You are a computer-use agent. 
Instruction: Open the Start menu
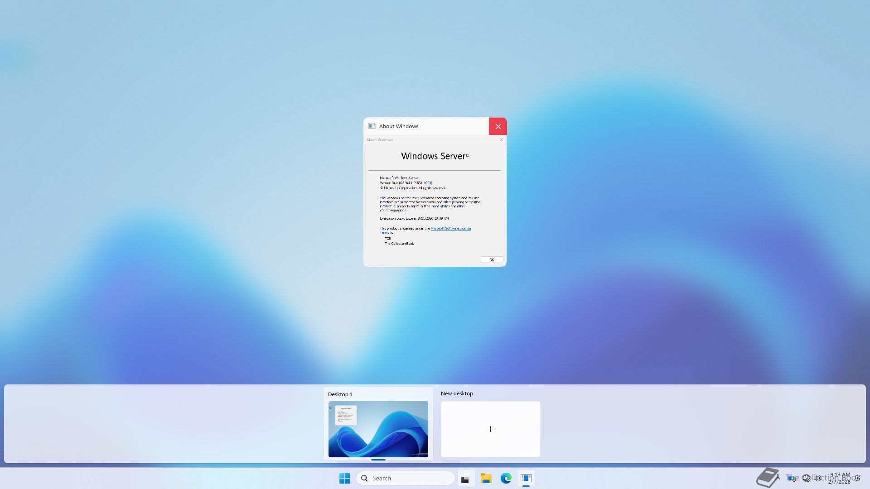(x=344, y=478)
